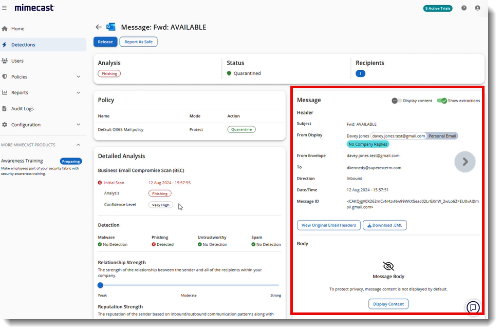Image resolution: width=502 pixels, height=333 pixels.
Task: Click the Configuration gear icon
Action: pos(6,124)
